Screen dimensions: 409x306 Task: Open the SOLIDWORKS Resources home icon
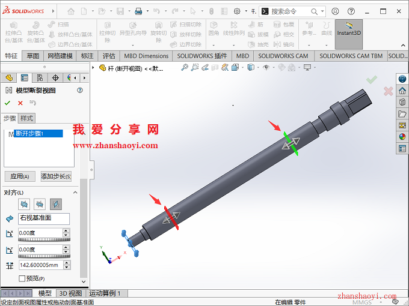click(402, 91)
